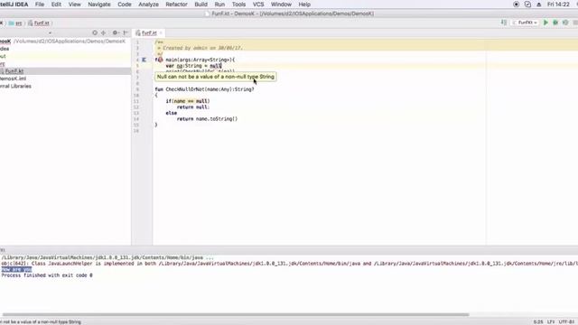Screen dimensions: 578x325
Task: Click the 'Null can not be a value' tooltip
Action: click(216, 77)
